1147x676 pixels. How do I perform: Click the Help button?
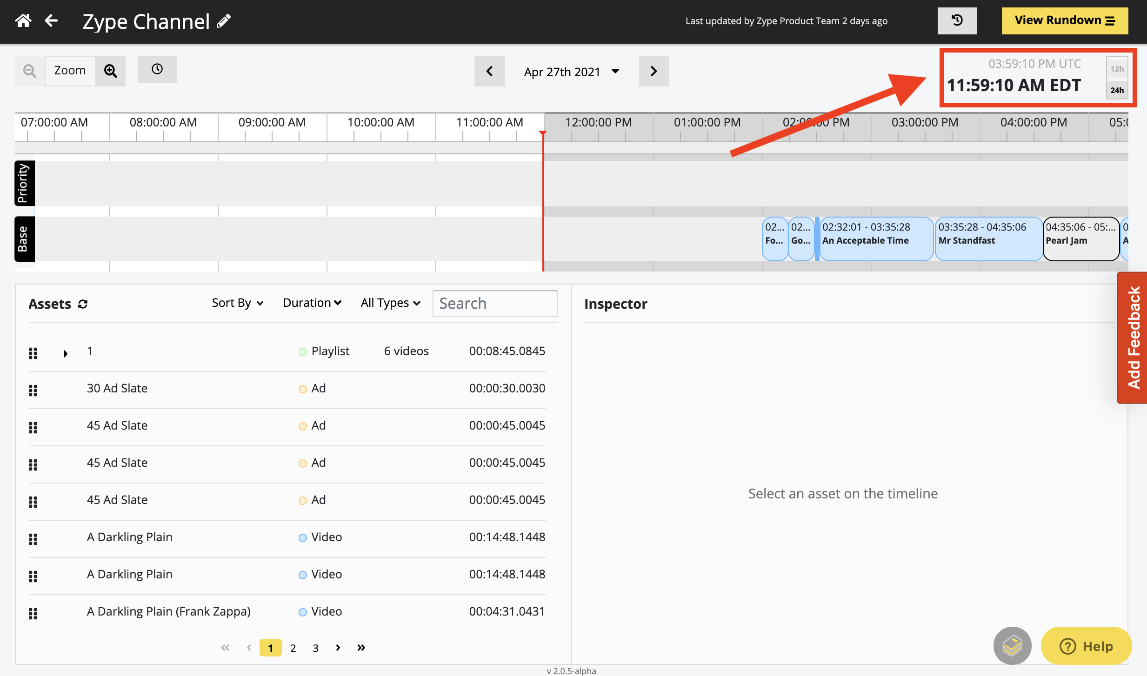point(1086,646)
